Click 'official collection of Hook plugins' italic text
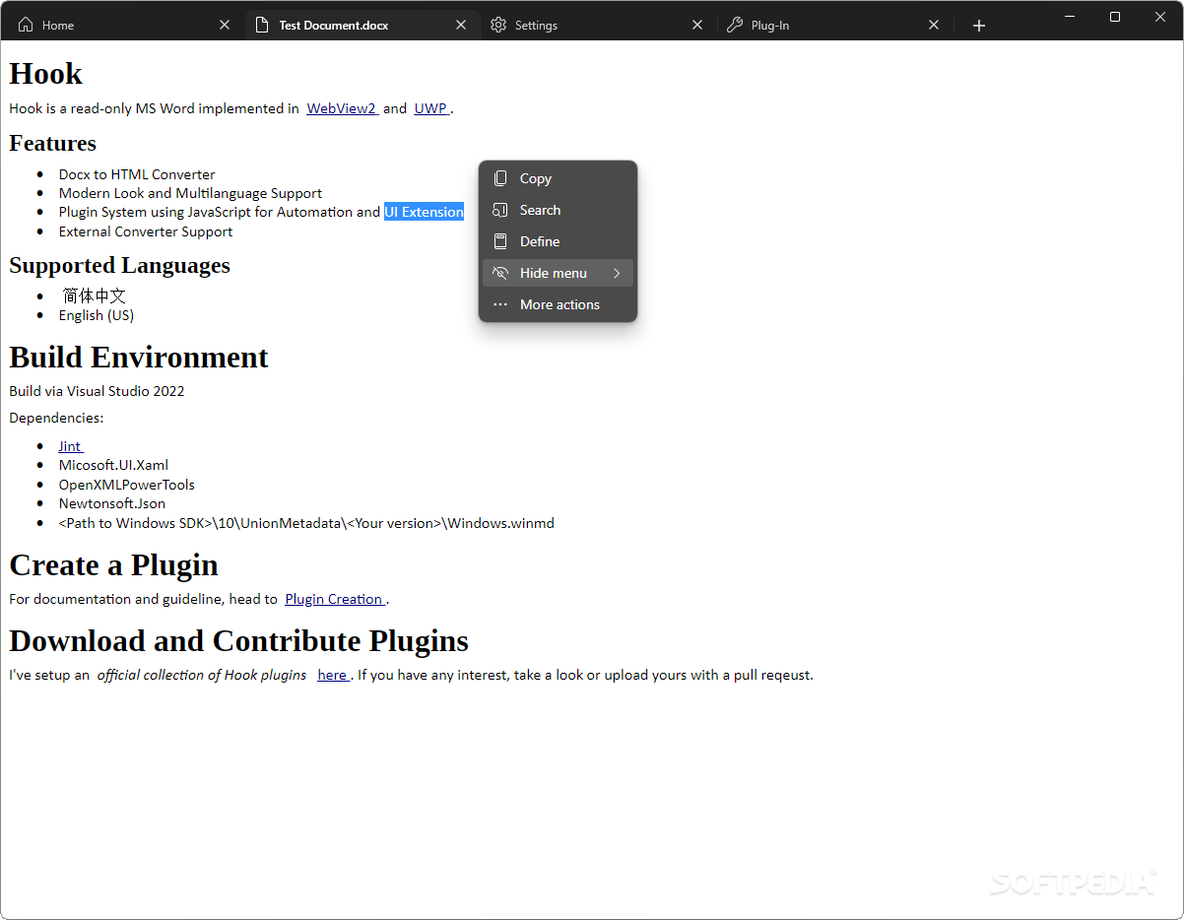 pyautogui.click(x=201, y=675)
